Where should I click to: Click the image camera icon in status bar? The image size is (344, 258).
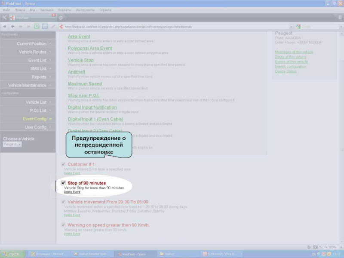316,247
